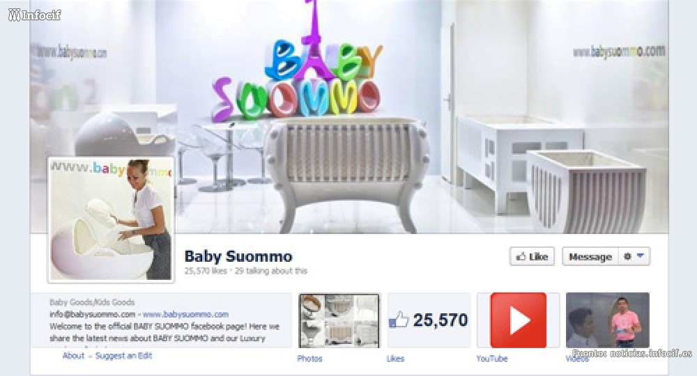Click the red YouTube play icon
The image size is (697, 376).
518,320
